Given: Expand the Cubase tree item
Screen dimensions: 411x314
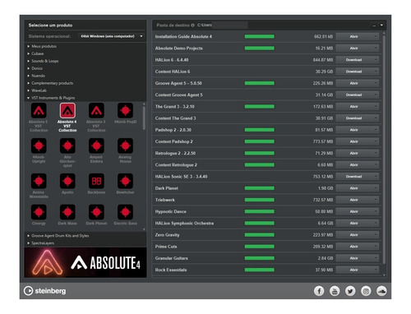Looking at the screenshot, I should (x=29, y=53).
